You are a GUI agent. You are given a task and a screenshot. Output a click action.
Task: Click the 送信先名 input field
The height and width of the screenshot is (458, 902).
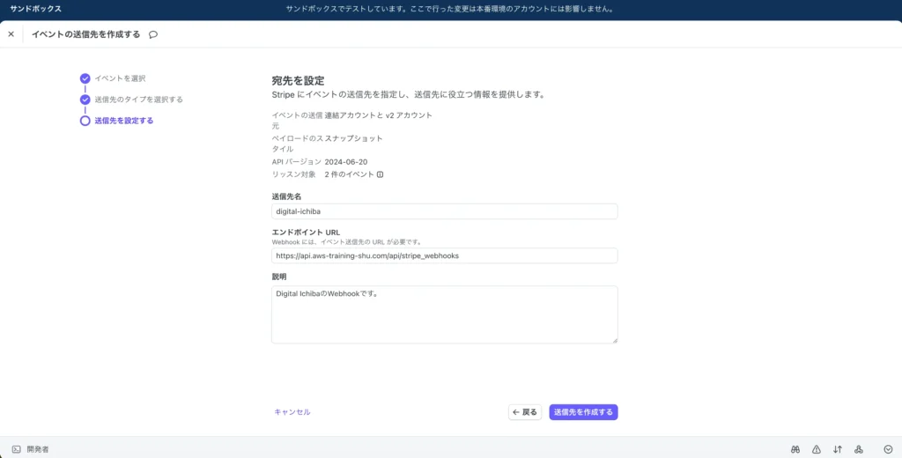coord(444,211)
